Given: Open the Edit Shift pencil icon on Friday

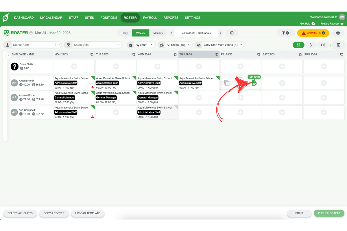Looking at the screenshot, I should (254, 83).
